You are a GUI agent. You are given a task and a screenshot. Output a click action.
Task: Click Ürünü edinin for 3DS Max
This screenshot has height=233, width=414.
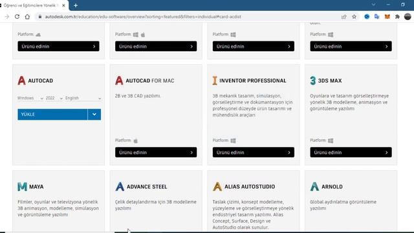coord(351,153)
